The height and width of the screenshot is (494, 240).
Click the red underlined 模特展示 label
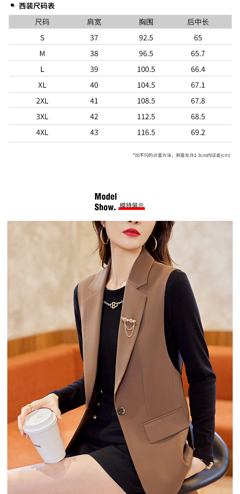point(132,206)
